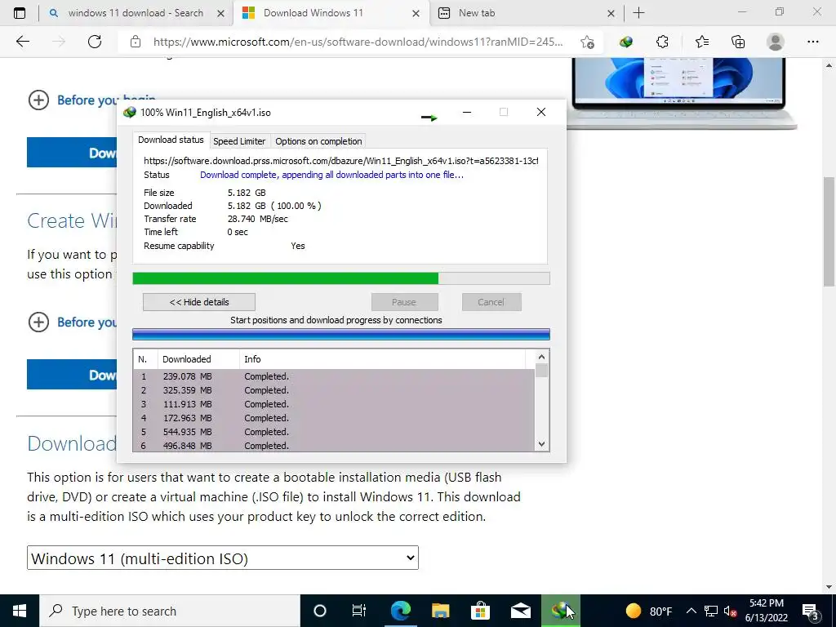
Task: Click the taskbar search box
Action: point(170,611)
